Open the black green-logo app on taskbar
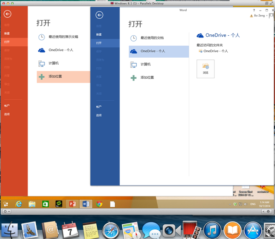This screenshot has width=275, height=239. pos(59,204)
